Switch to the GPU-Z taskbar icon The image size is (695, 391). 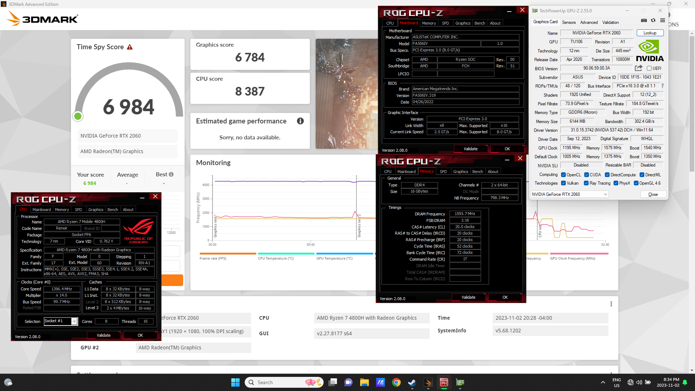(x=460, y=382)
